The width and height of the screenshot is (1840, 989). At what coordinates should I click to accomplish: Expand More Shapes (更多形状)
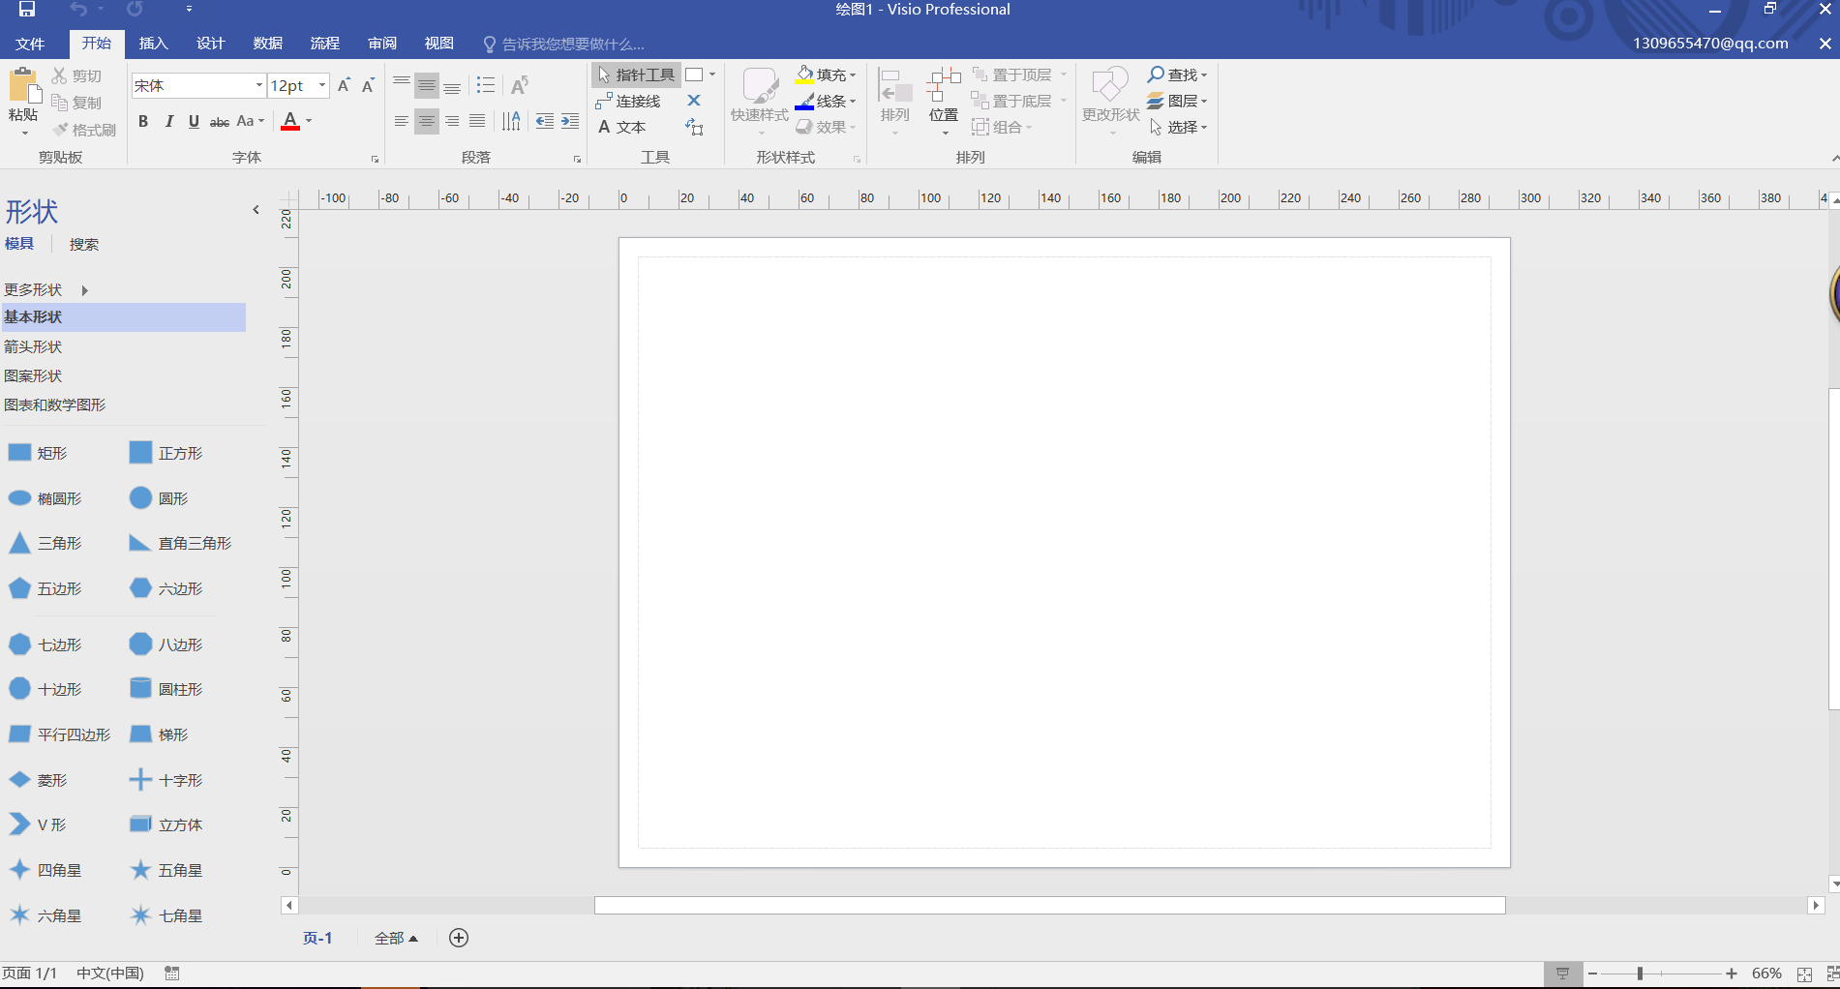click(x=45, y=289)
